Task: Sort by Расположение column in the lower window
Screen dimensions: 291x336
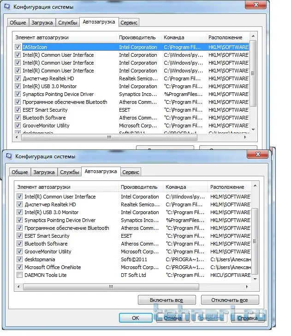Action: (x=229, y=187)
